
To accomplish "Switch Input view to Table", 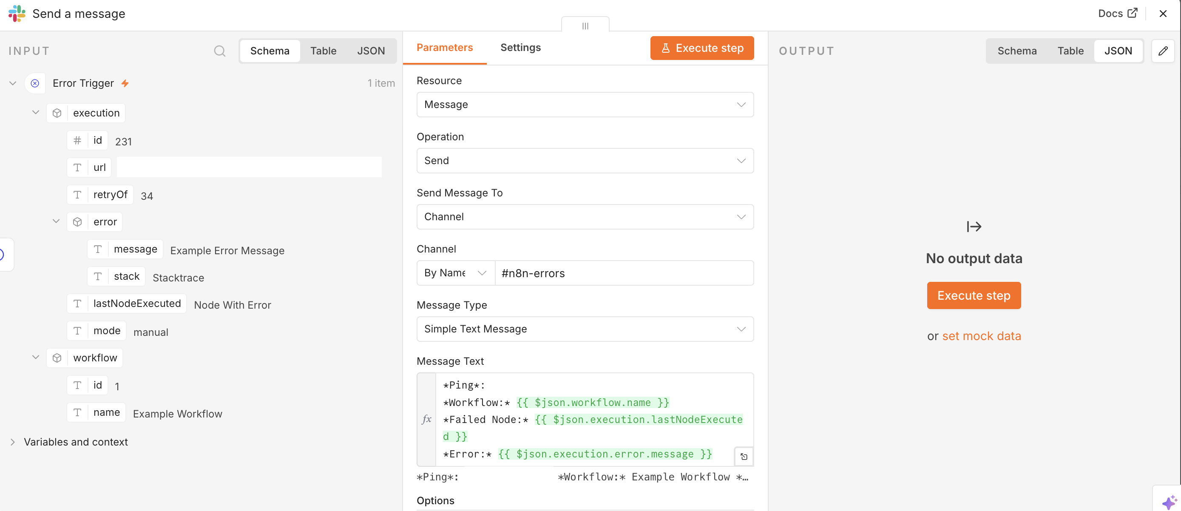I will (323, 51).
